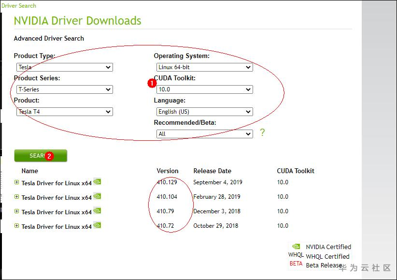This screenshot has width=397, height=280.
Task: Open the Language dropdown showing English (US)
Action: (x=205, y=112)
